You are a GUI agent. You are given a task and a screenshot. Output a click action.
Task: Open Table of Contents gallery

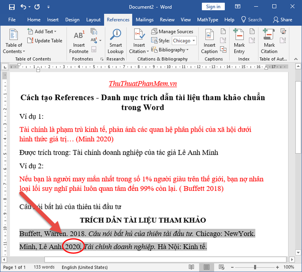(x=14, y=41)
